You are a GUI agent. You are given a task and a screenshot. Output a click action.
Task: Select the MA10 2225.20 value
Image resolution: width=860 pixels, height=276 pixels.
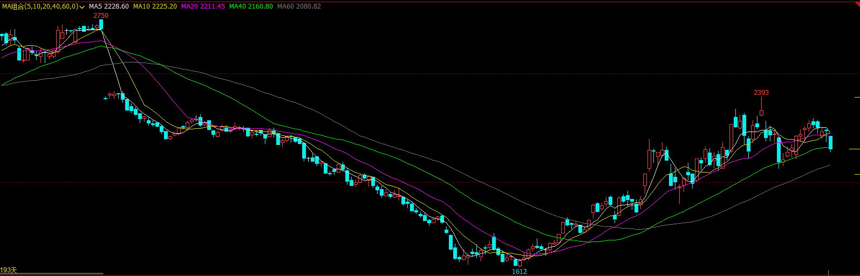(x=155, y=6)
